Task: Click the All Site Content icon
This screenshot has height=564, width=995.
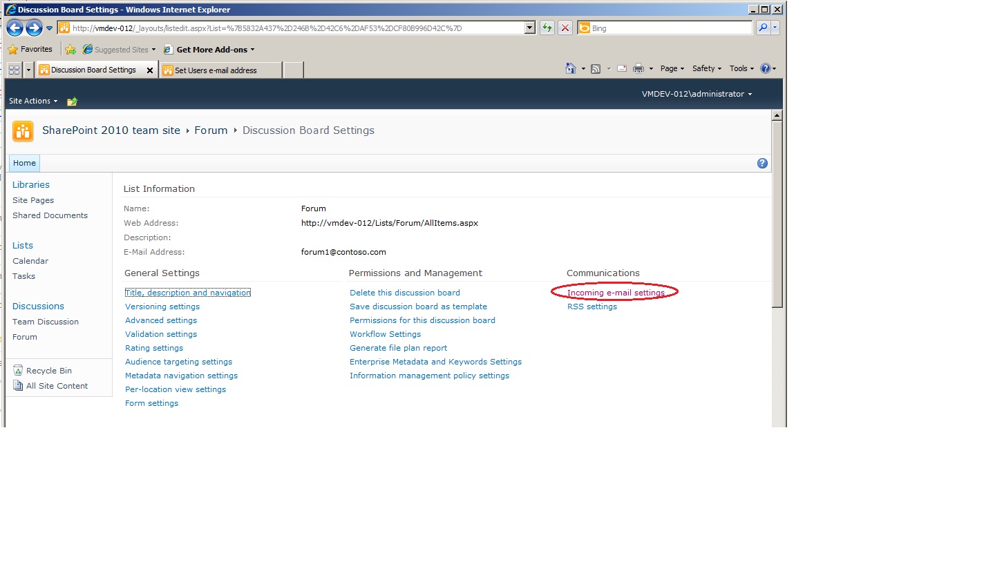Action: 18,386
